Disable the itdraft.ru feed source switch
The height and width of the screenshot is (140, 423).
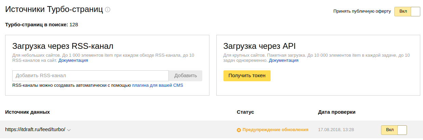(394, 130)
